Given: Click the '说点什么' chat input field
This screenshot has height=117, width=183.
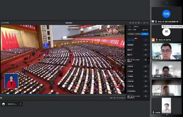Looking at the screenshot, I should coord(12,104).
